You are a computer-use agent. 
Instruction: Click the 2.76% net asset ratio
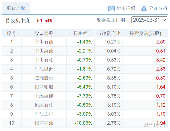(x=114, y=123)
